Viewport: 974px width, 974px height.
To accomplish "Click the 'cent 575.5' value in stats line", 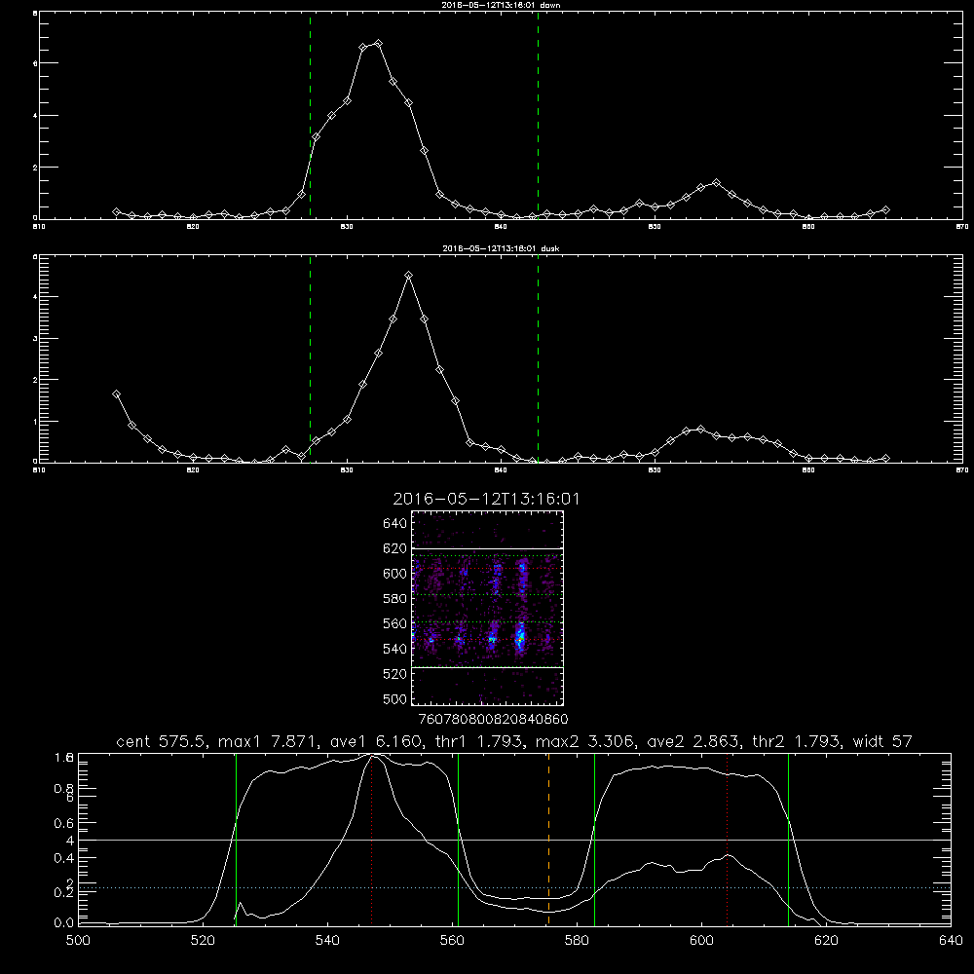I will [x=162, y=741].
